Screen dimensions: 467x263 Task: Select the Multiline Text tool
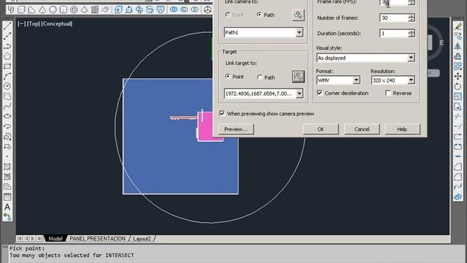coord(7,207)
